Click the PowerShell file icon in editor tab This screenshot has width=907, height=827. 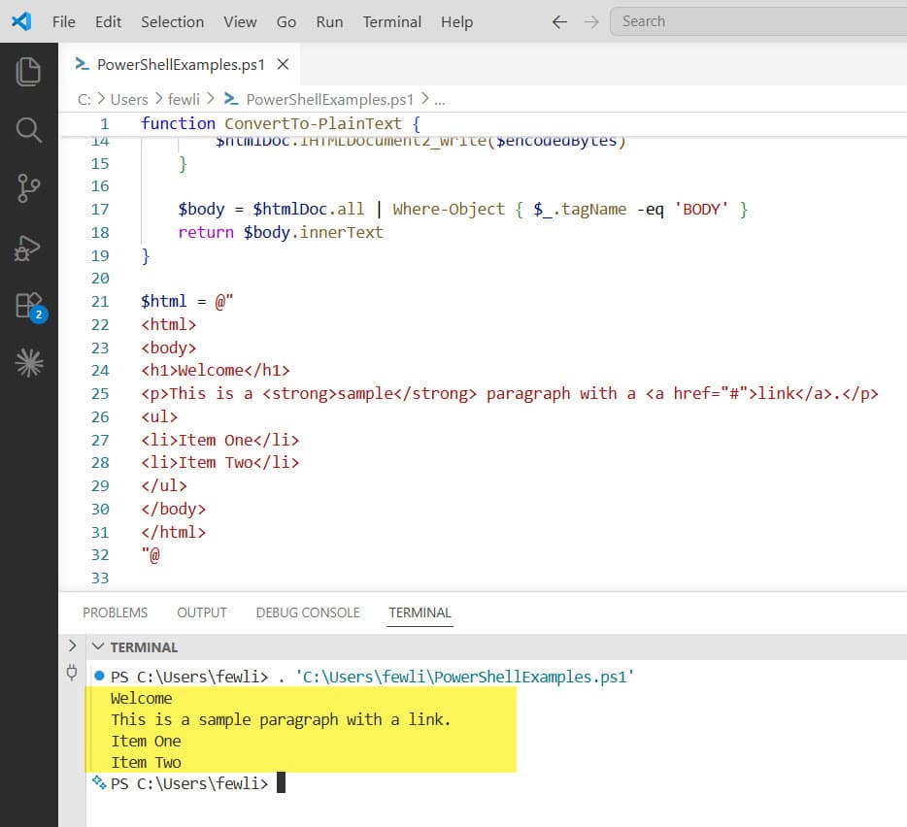coord(83,64)
